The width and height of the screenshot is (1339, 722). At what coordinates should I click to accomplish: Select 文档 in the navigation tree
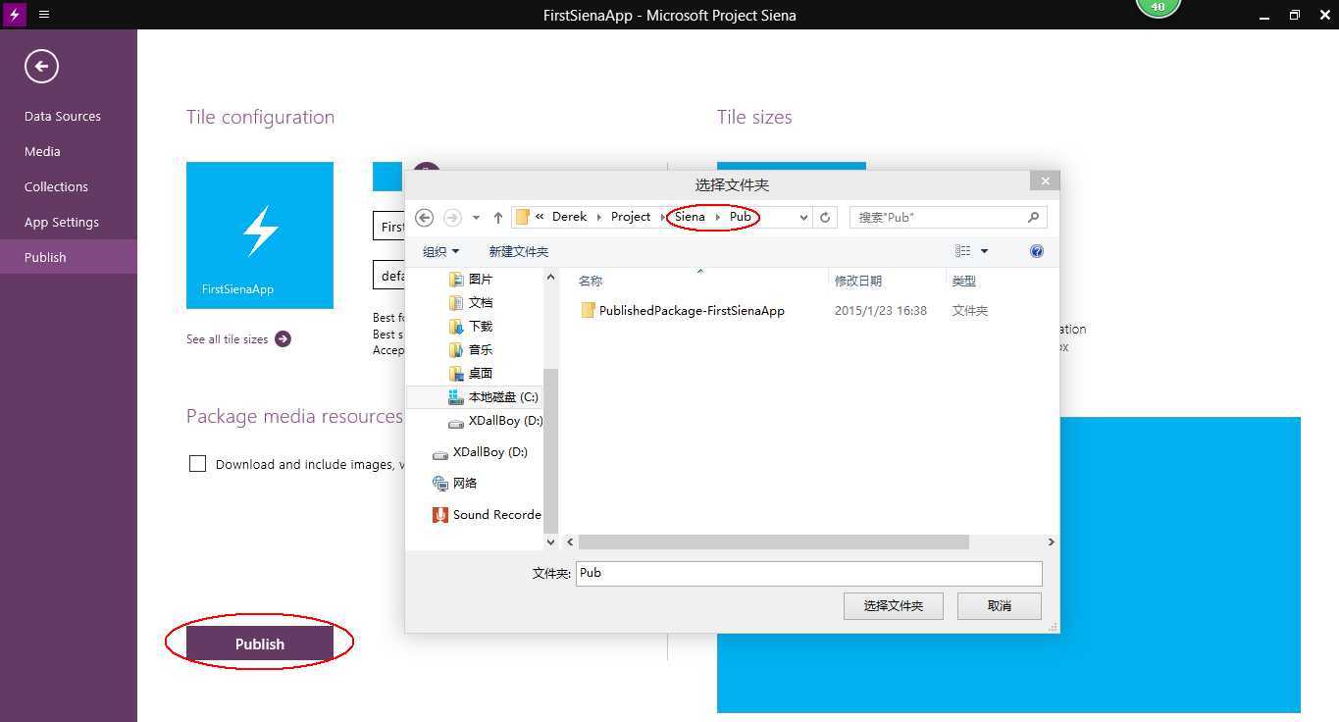click(x=481, y=302)
